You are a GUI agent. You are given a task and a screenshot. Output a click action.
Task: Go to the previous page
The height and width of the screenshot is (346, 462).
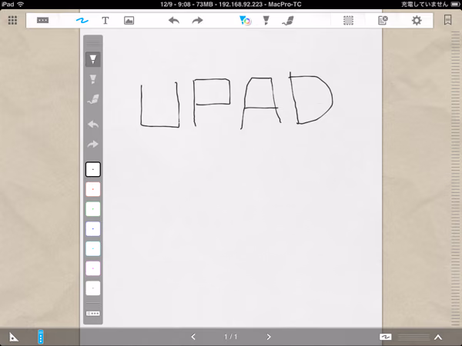pyautogui.click(x=193, y=337)
